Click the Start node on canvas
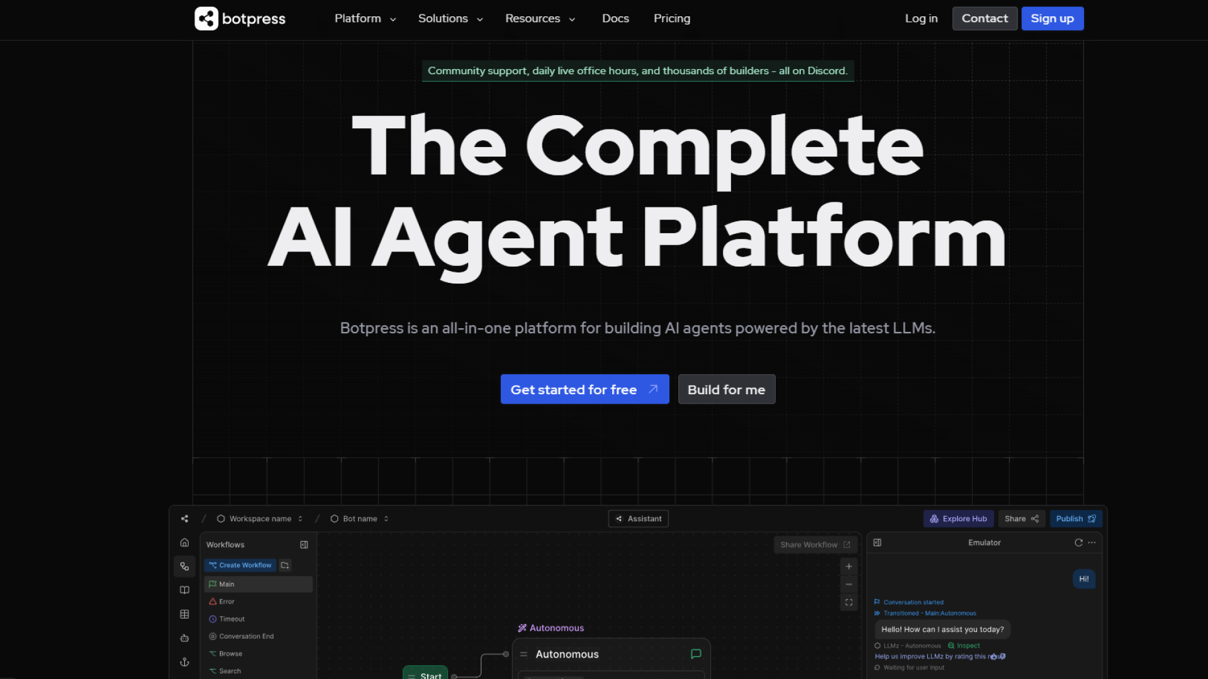Viewport: 1208px width, 679px height. 425,673
